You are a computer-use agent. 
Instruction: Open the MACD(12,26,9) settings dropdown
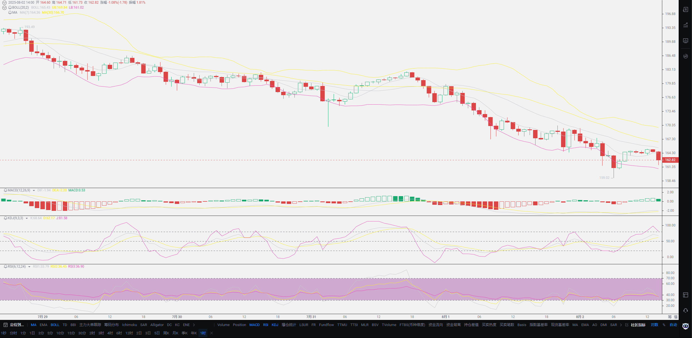pyautogui.click(x=34, y=191)
